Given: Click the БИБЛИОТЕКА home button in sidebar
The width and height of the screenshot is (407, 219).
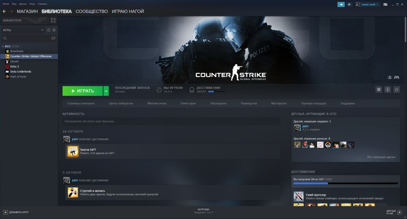Looking at the screenshot, I should coord(25,20).
